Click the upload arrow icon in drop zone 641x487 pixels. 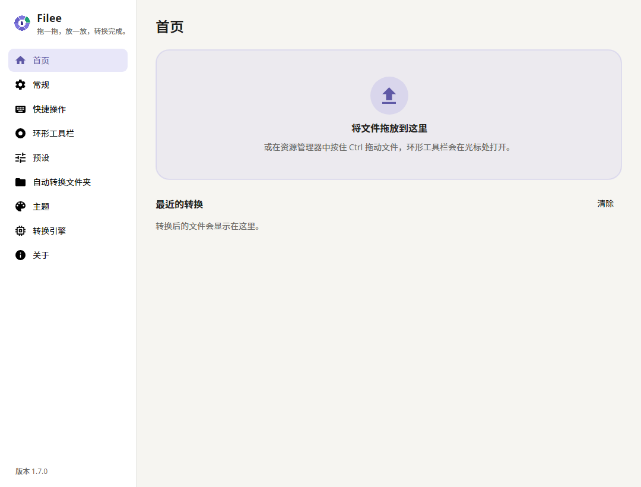pos(389,96)
